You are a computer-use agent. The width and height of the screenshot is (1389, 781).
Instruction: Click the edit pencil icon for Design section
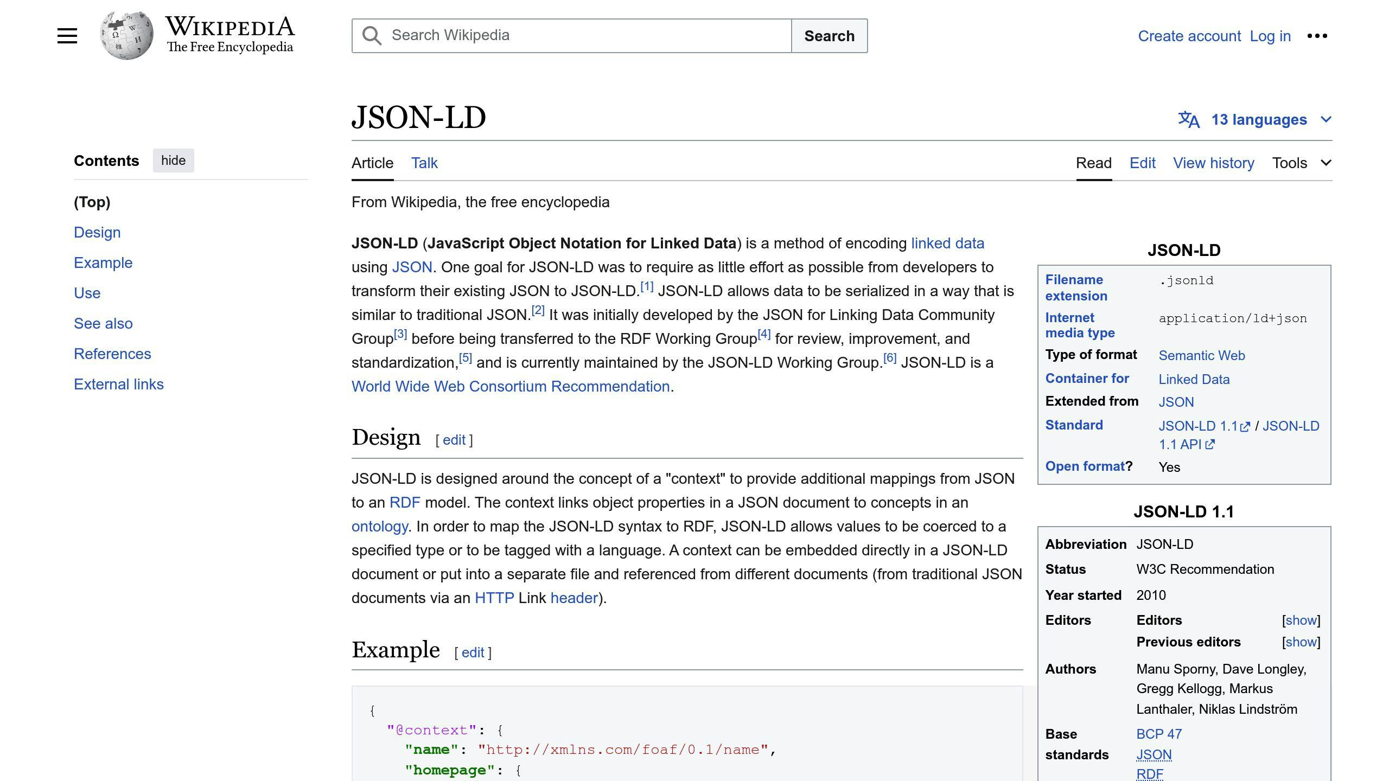coord(453,440)
